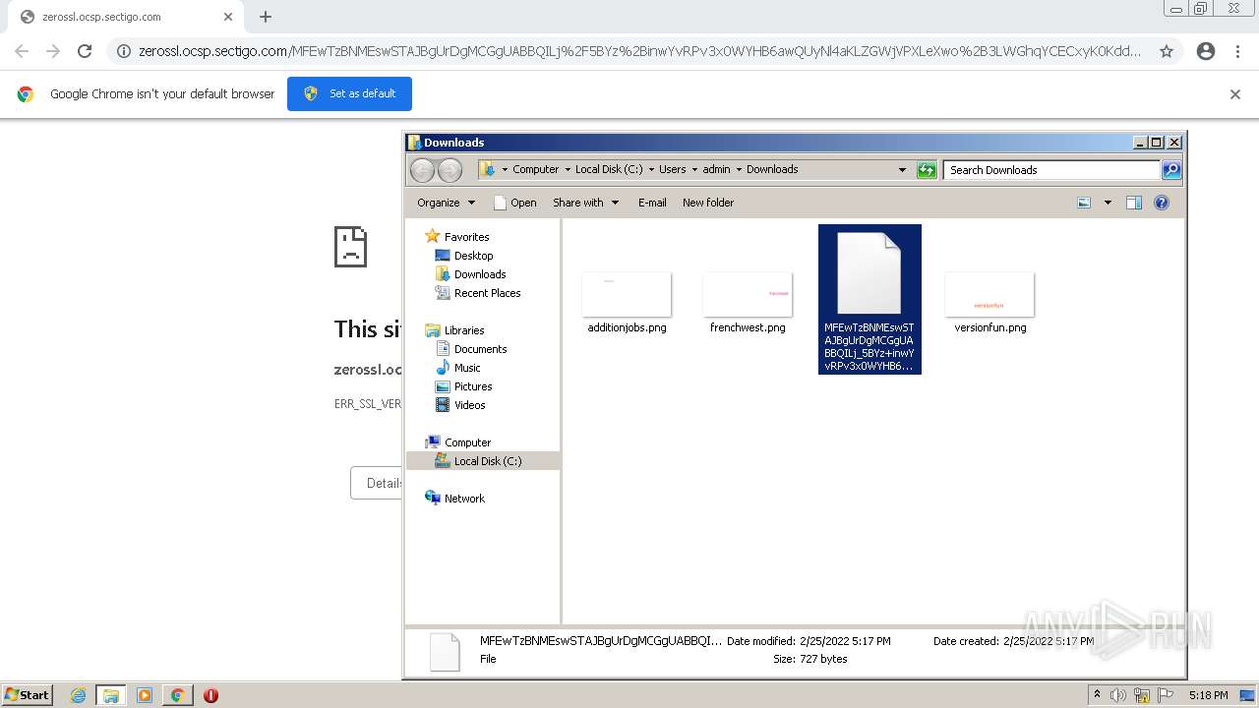Click New folder in toolbar
1259x708 pixels.
point(708,203)
